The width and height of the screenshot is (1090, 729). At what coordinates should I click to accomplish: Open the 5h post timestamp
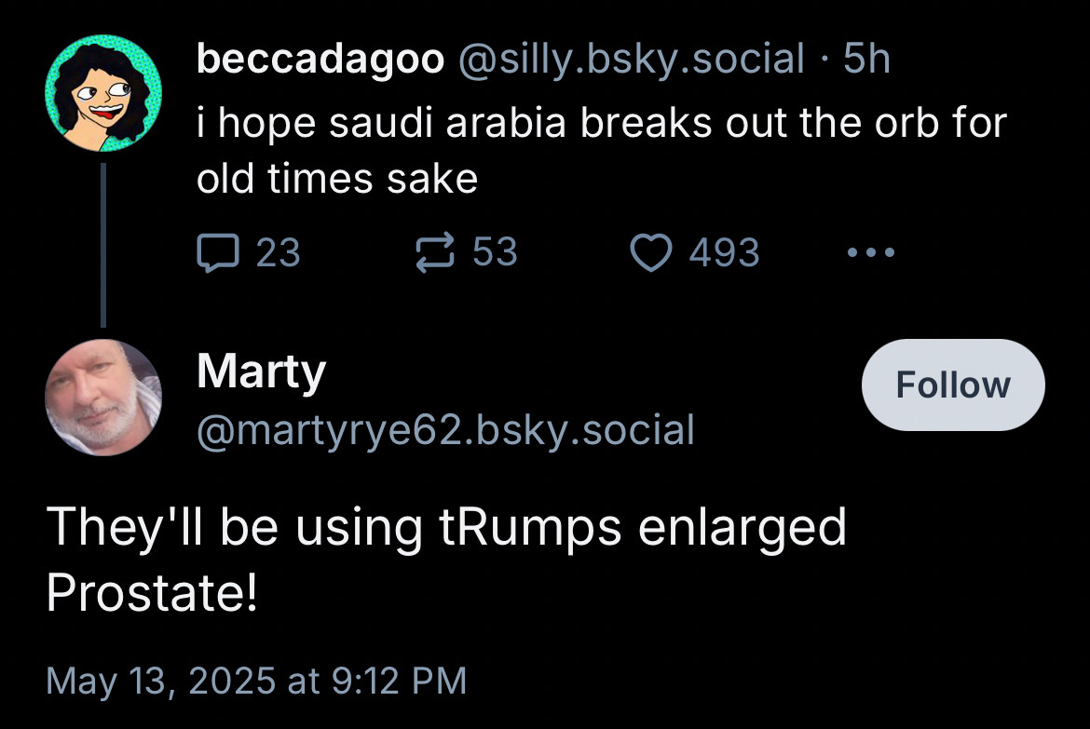[866, 59]
